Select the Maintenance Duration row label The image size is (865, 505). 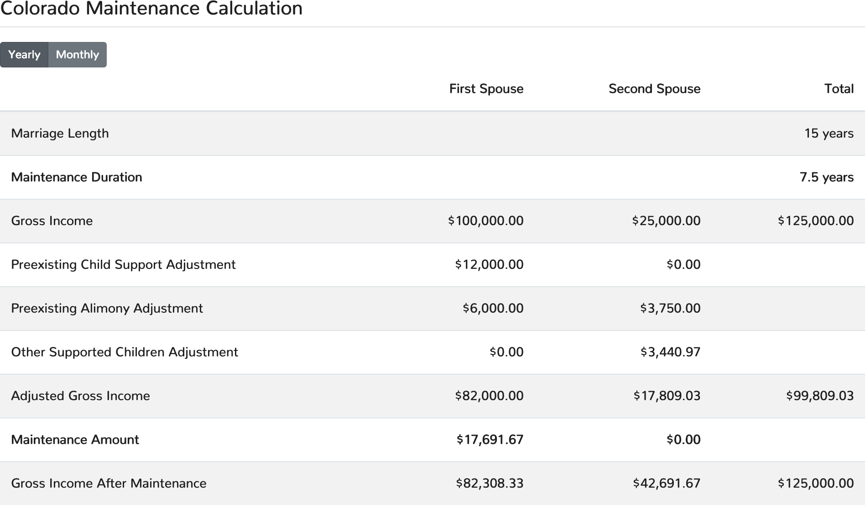(x=76, y=177)
